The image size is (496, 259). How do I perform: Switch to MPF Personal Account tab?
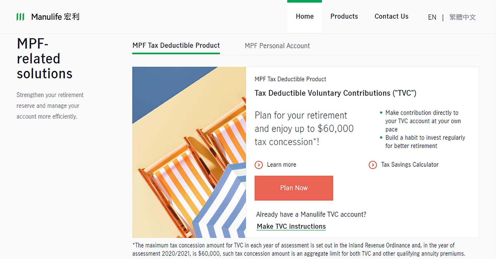pyautogui.click(x=277, y=46)
